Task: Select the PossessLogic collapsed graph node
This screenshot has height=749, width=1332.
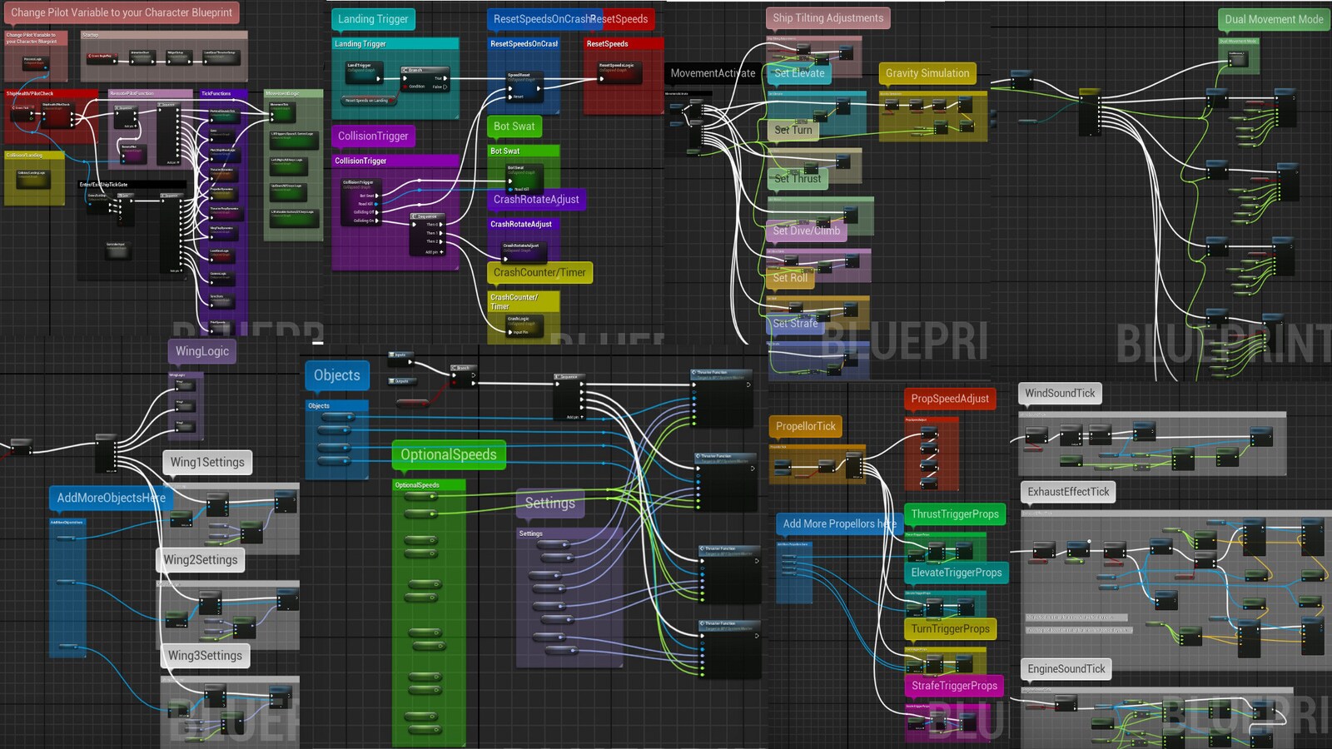Action: (x=34, y=63)
